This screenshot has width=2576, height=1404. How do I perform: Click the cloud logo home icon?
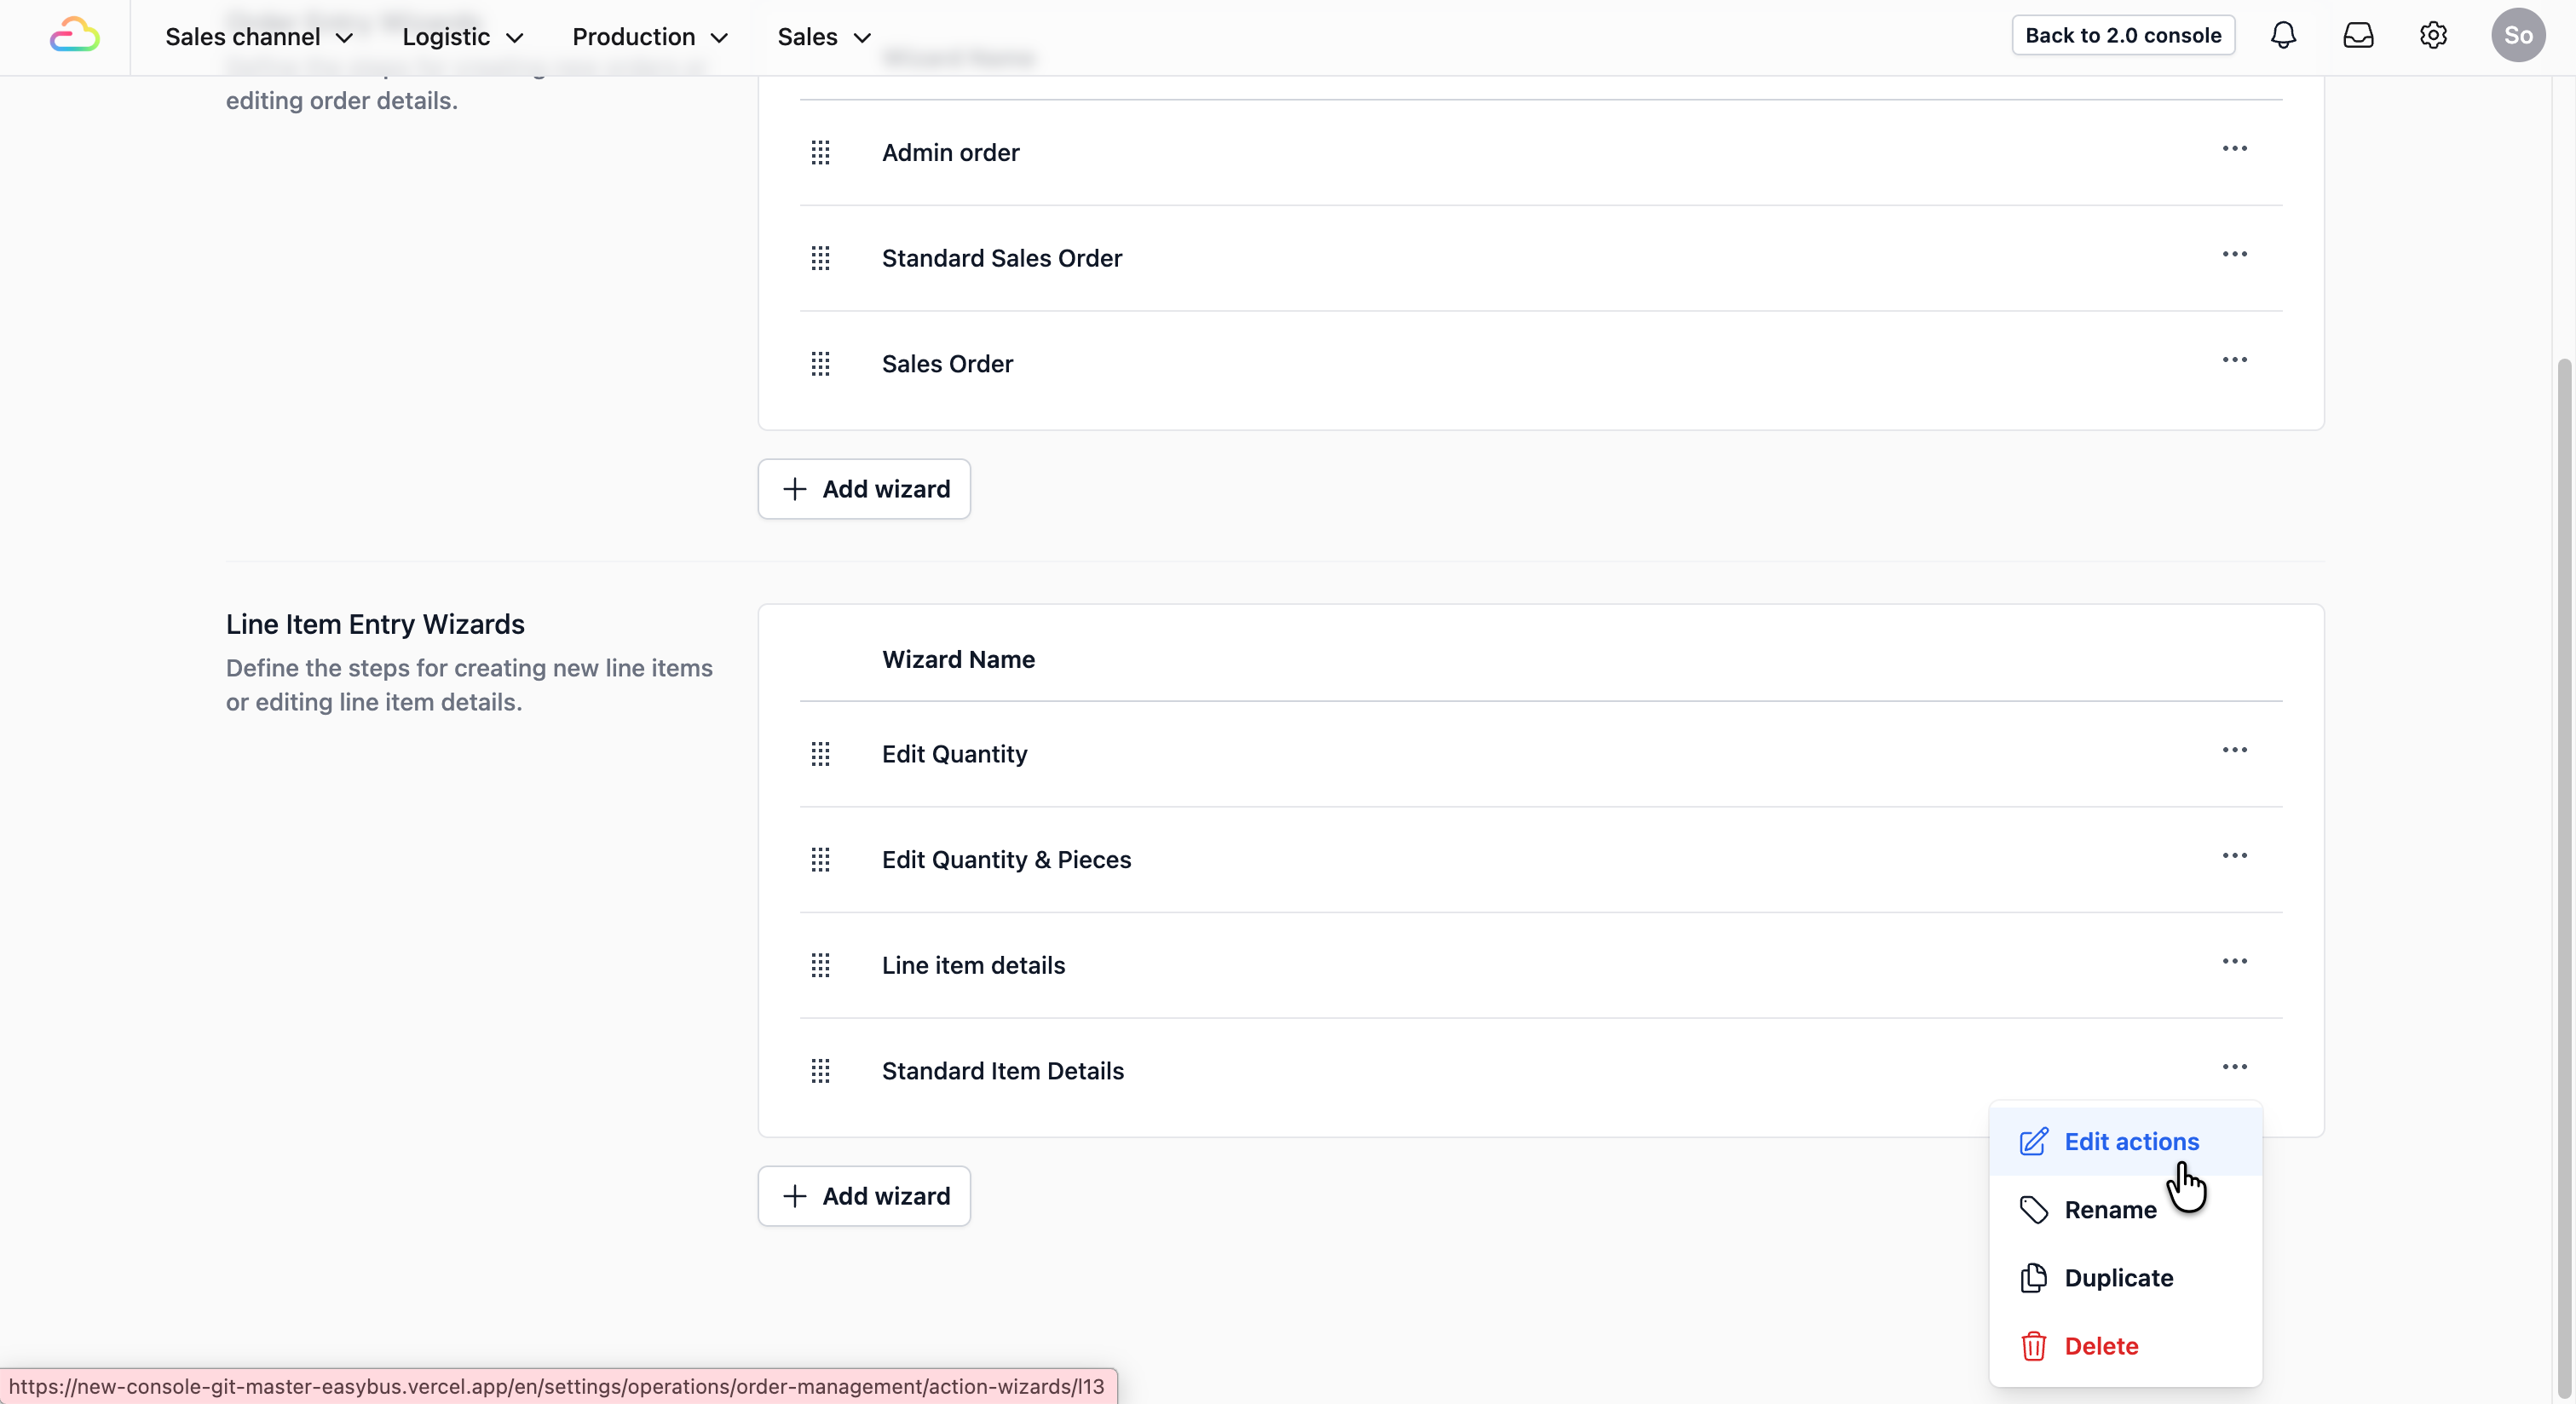75,36
